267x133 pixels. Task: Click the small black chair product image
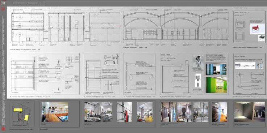261,38
